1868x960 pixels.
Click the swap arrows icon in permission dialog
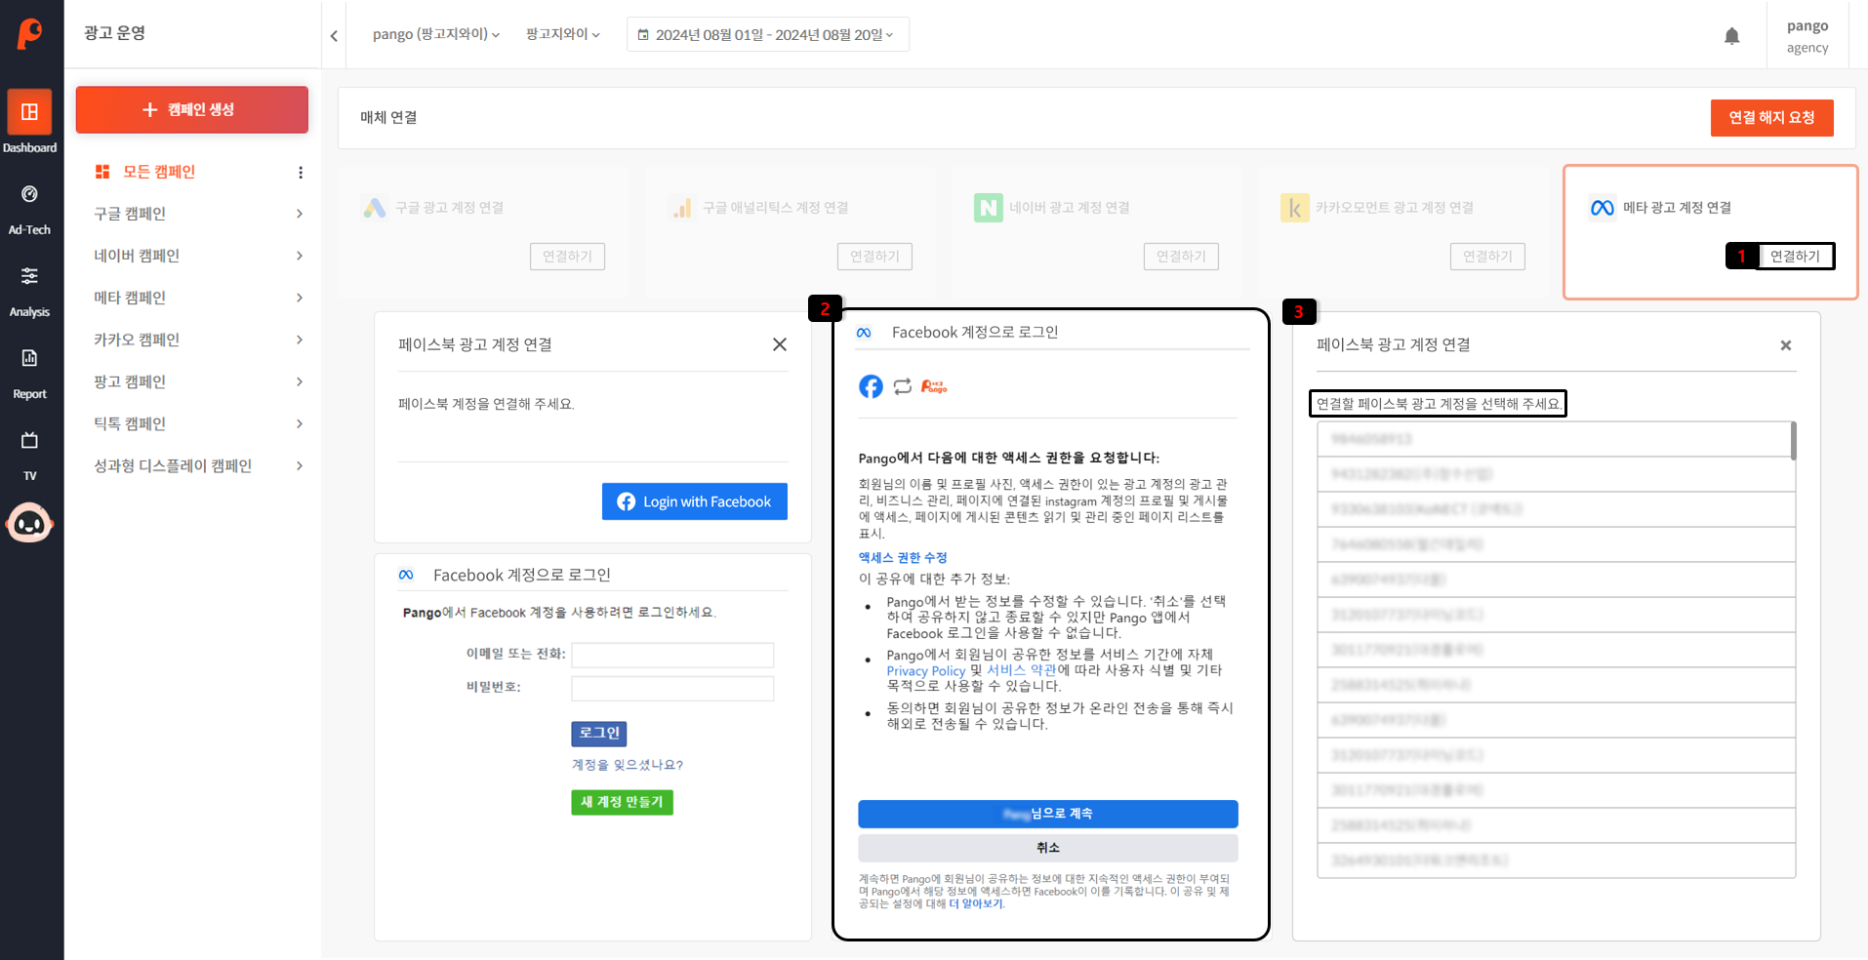click(903, 386)
